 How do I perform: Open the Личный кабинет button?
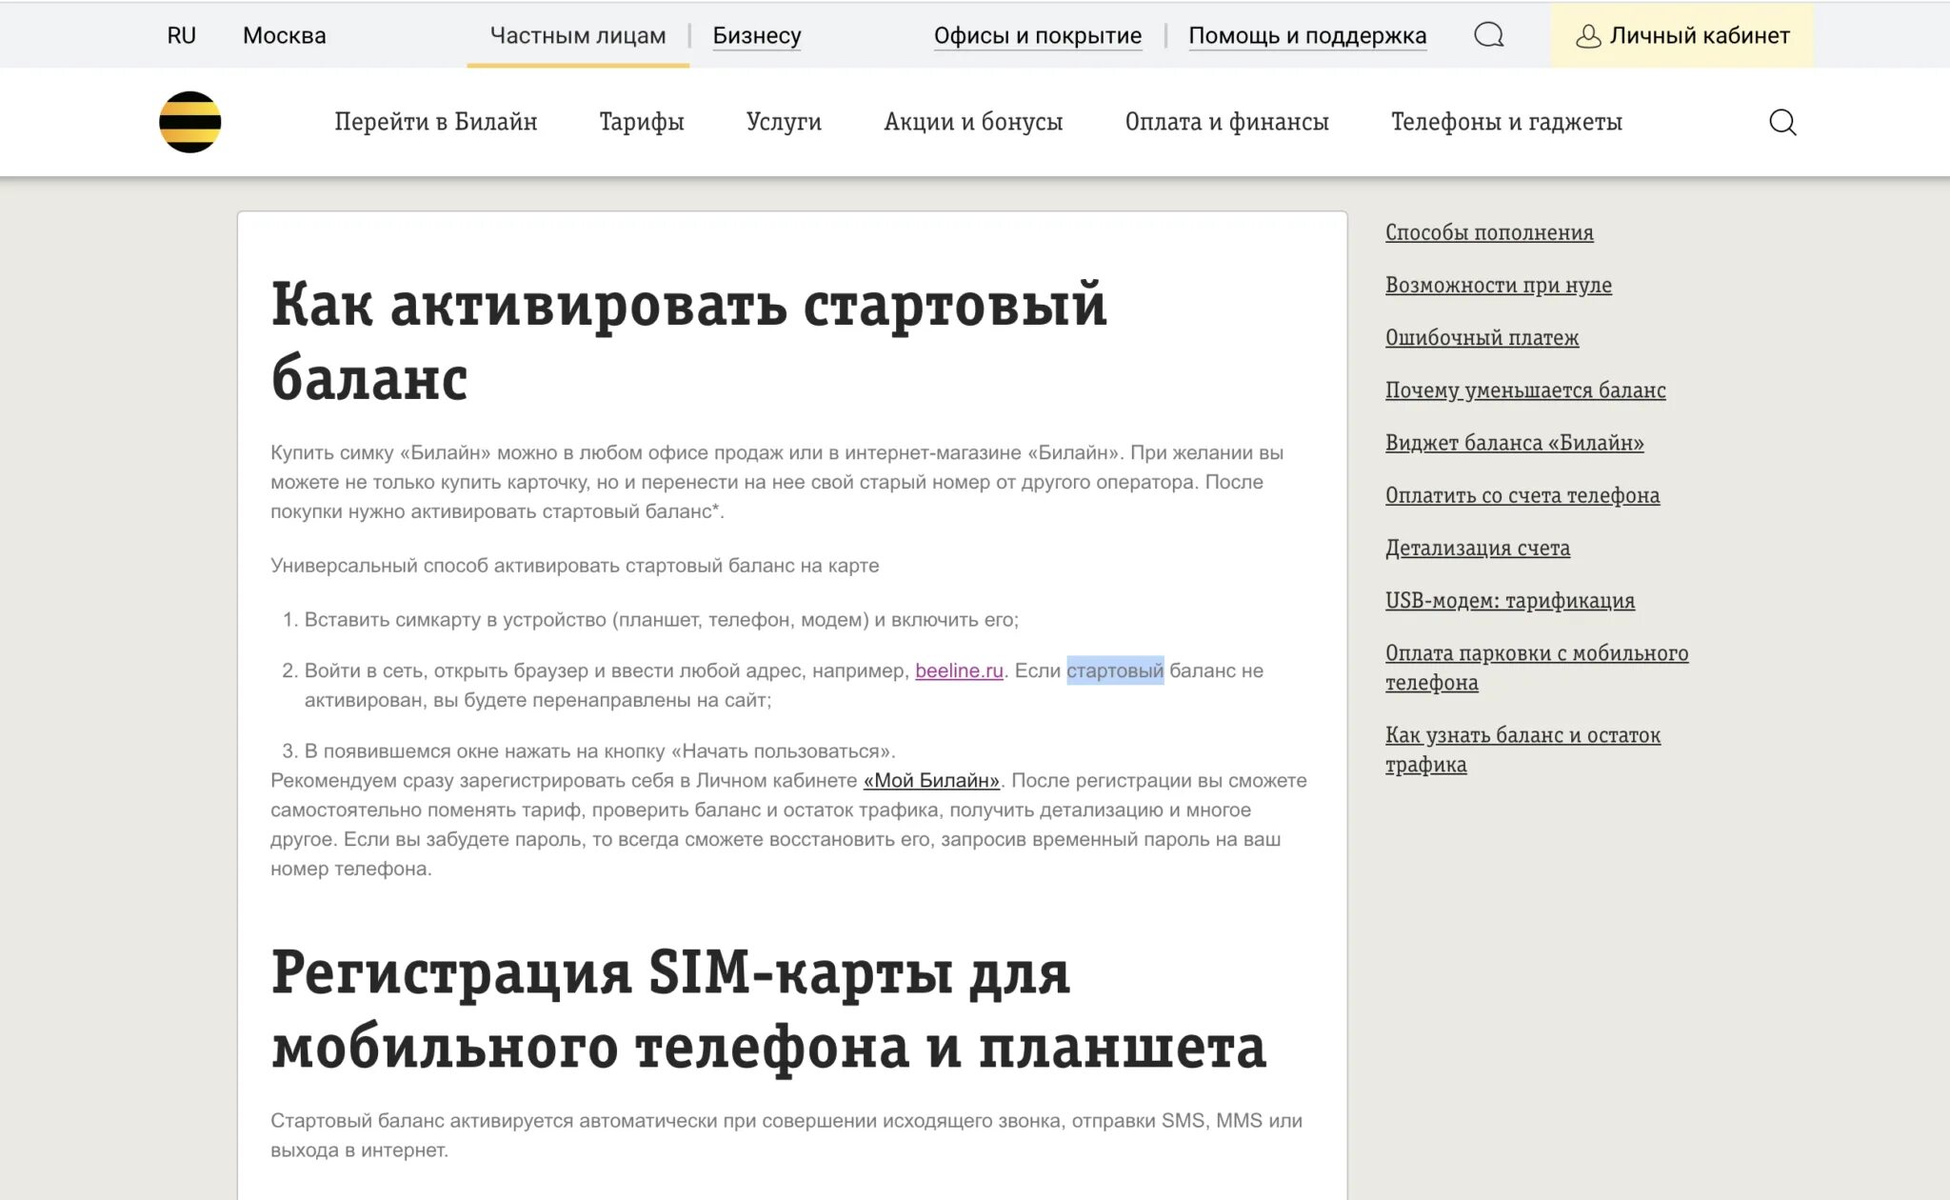tap(1681, 35)
